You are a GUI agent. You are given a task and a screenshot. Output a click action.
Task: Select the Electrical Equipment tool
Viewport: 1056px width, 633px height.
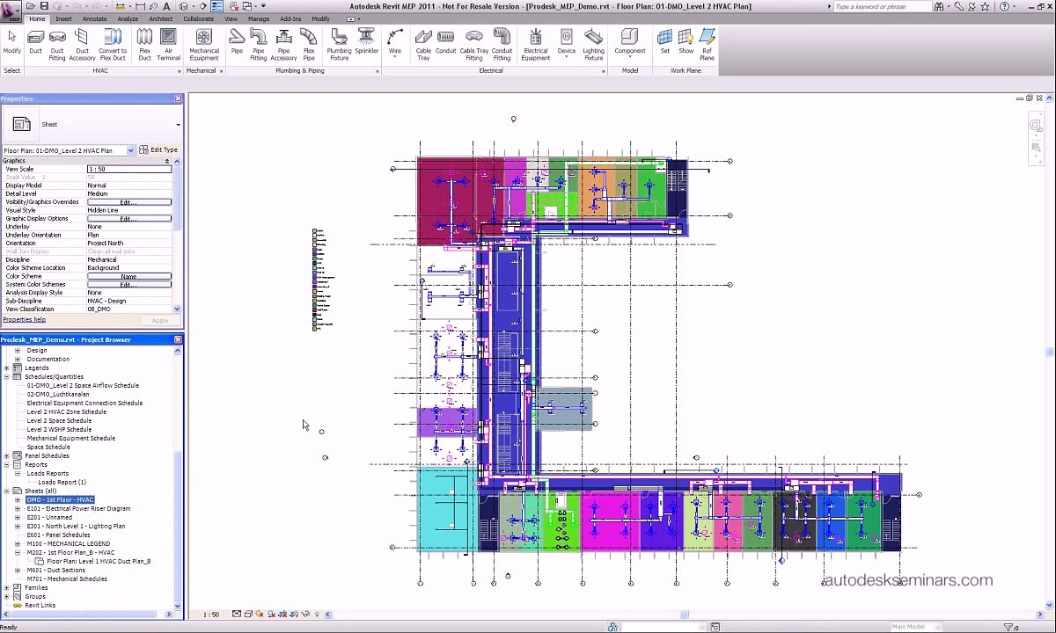535,44
